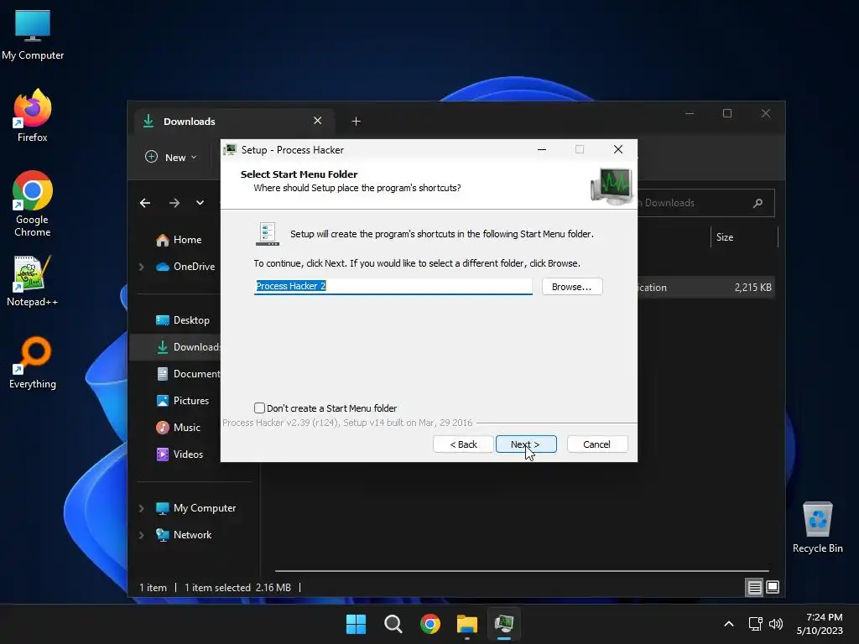
Task: Open the network tray icon
Action: click(x=756, y=624)
